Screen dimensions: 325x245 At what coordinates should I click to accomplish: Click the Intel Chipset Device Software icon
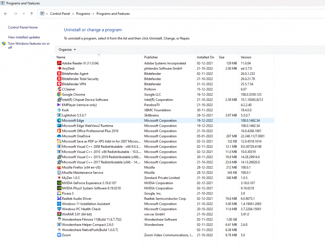[59, 100]
